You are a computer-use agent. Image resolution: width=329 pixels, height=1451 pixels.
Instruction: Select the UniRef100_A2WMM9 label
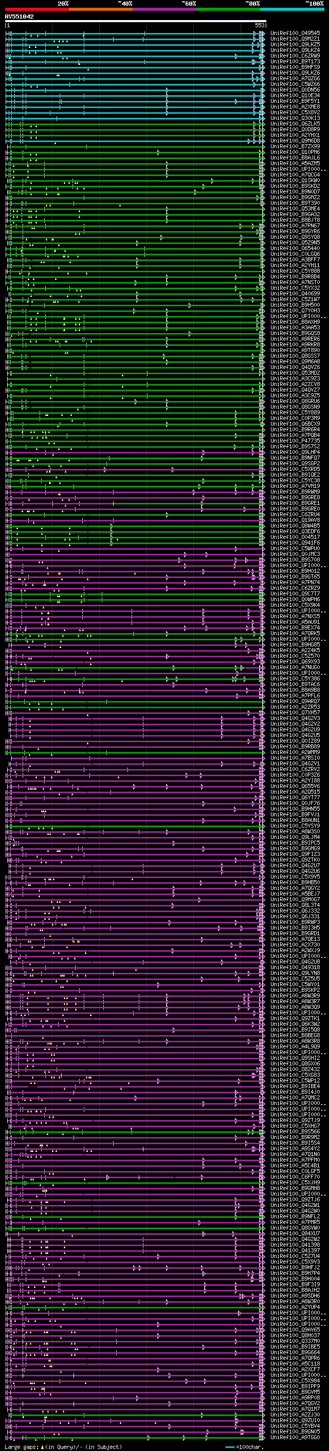click(x=295, y=752)
